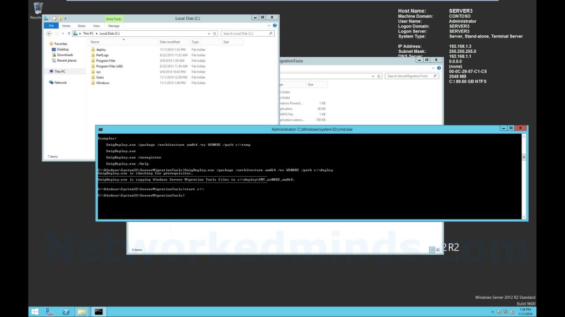This screenshot has height=317, width=565.
Task: Refresh the Local Disk (C:) address bar
Action: click(x=216, y=34)
